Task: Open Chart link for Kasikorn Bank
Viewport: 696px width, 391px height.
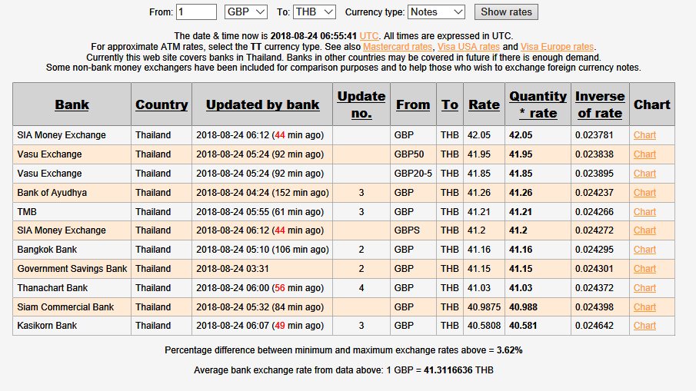Action: pyautogui.click(x=644, y=326)
